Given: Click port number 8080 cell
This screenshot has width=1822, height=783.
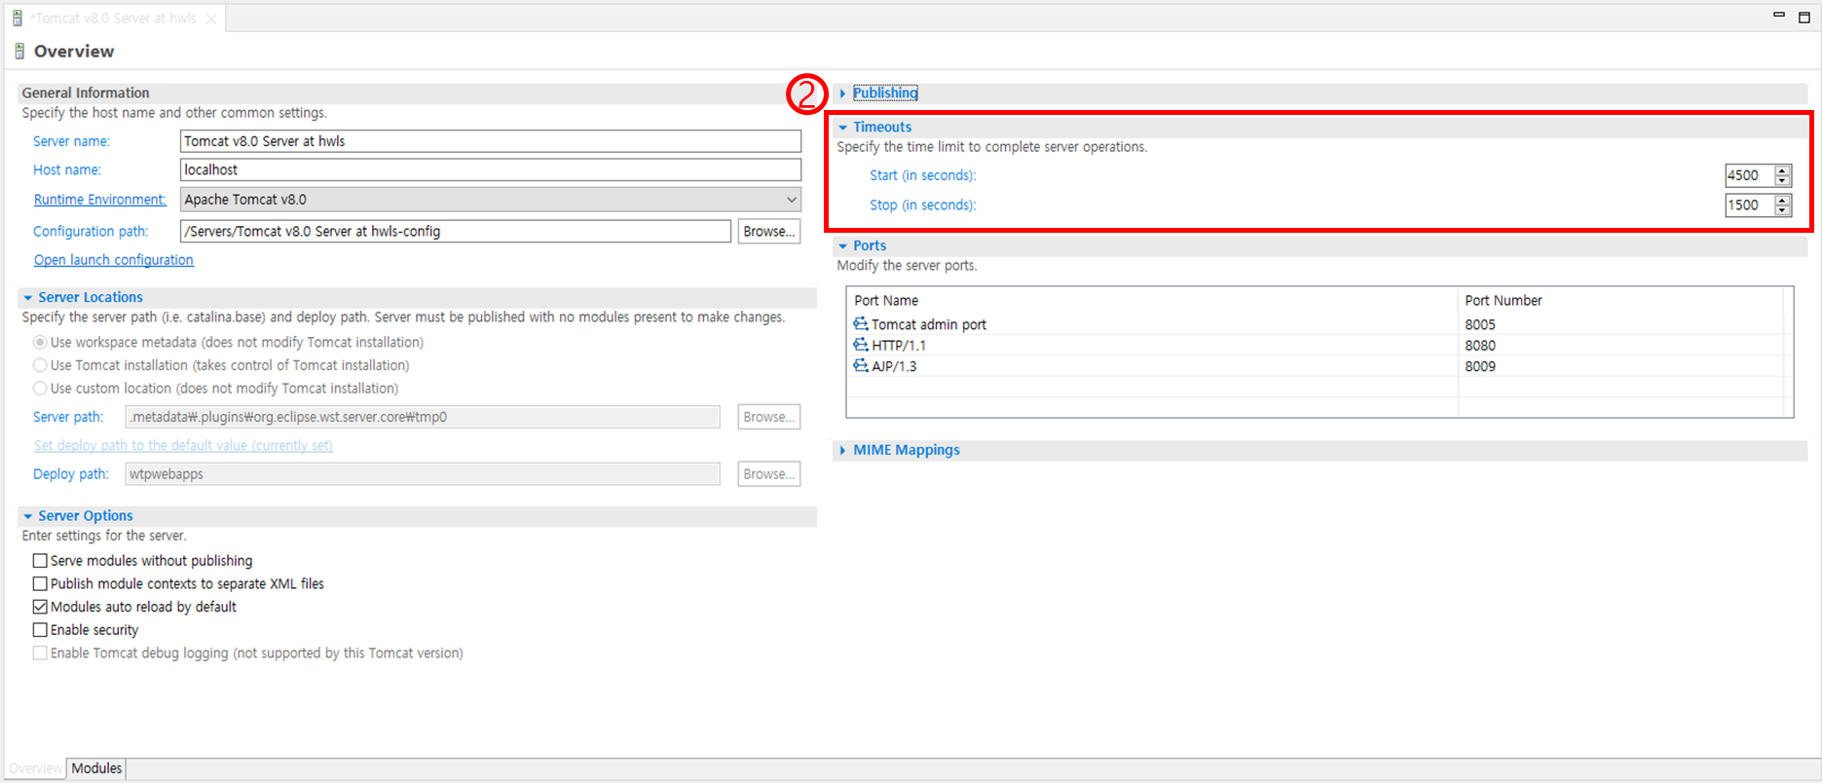Looking at the screenshot, I should (x=1480, y=345).
